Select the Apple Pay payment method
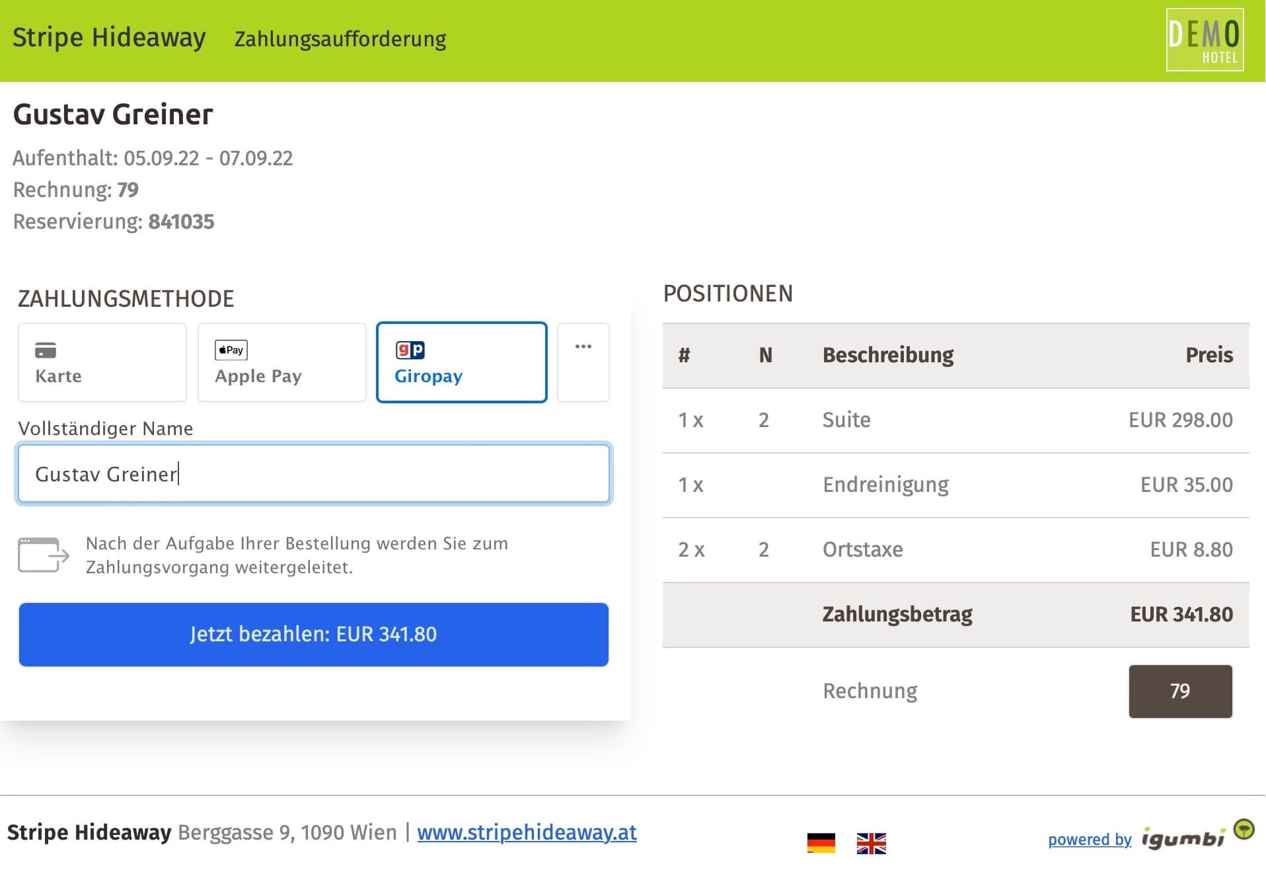The width and height of the screenshot is (1266, 880). coord(282,362)
